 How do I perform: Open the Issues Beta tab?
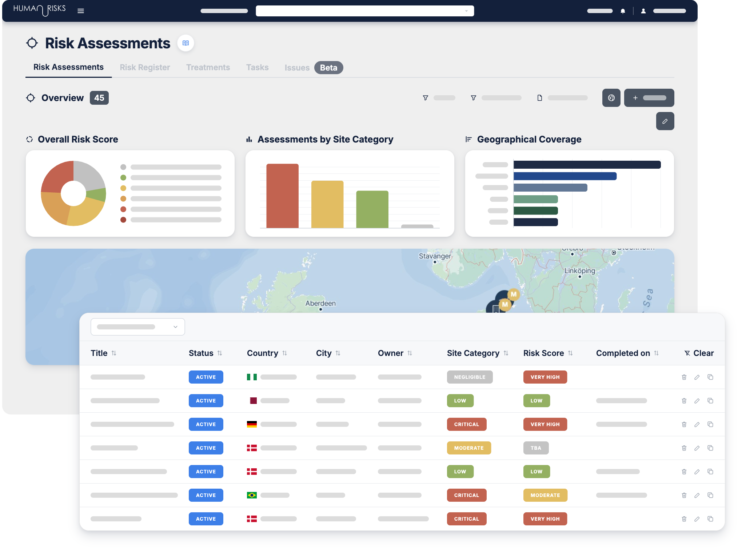[314, 68]
